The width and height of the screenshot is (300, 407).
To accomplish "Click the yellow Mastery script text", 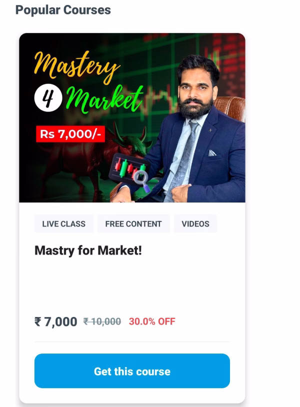I will coord(77,66).
